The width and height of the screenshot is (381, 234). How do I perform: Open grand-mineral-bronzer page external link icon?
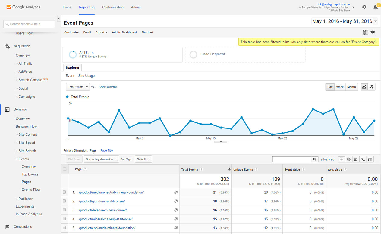[x=176, y=201]
